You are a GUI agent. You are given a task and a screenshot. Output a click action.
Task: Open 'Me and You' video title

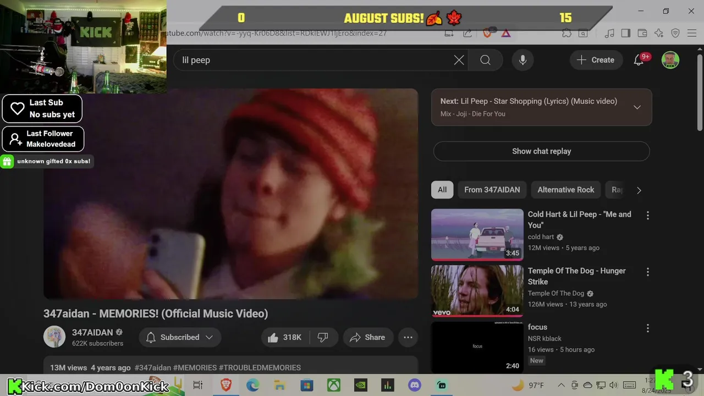tap(580, 219)
